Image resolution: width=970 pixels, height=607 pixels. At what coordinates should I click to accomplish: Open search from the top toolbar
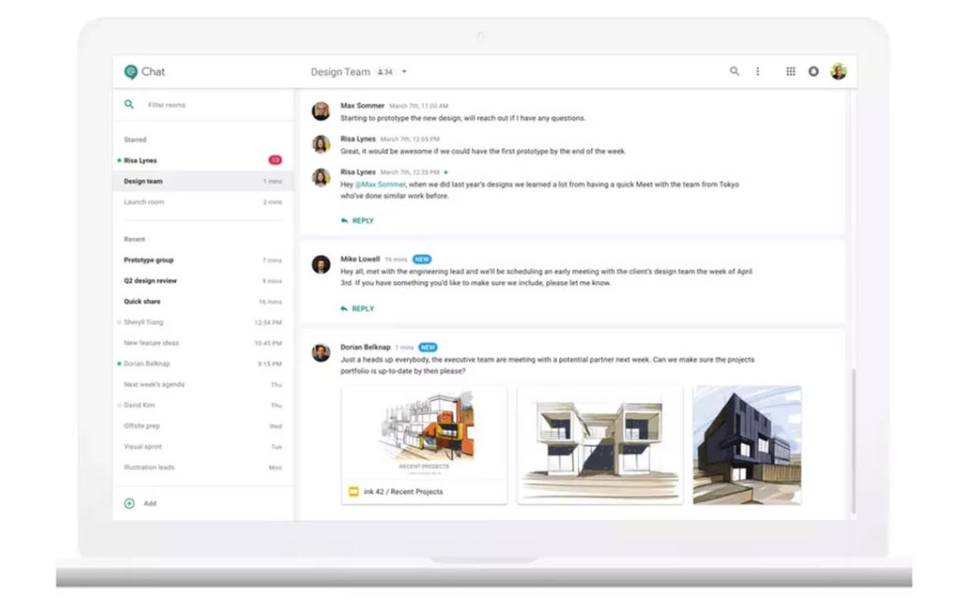click(x=734, y=70)
